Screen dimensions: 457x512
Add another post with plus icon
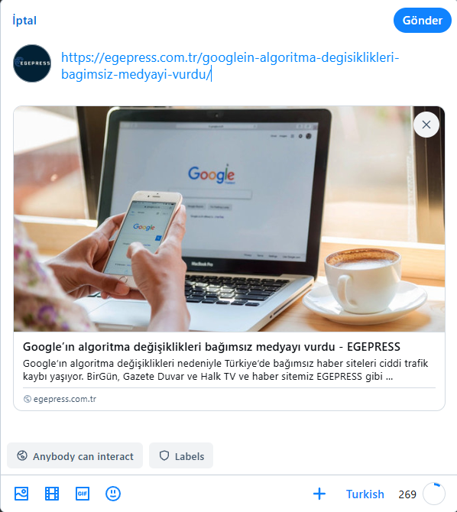click(x=319, y=494)
